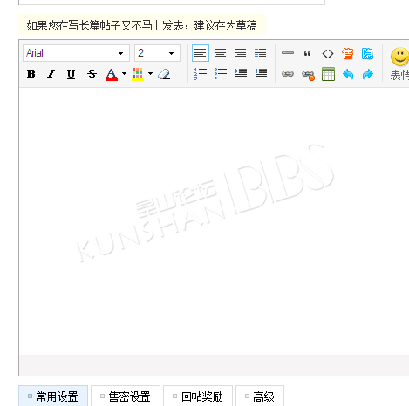Insert a code block
The height and width of the screenshot is (406, 409).
point(328,54)
